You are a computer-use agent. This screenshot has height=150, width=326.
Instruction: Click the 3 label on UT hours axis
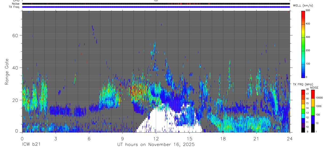55,139
